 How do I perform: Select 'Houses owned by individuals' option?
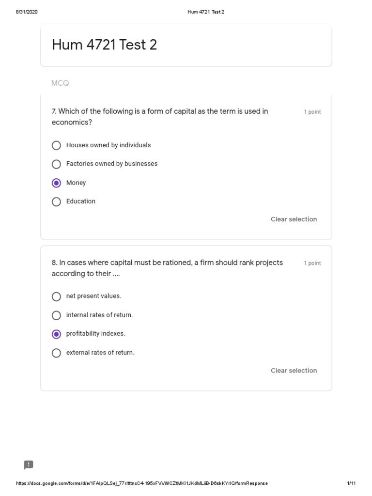click(x=57, y=145)
